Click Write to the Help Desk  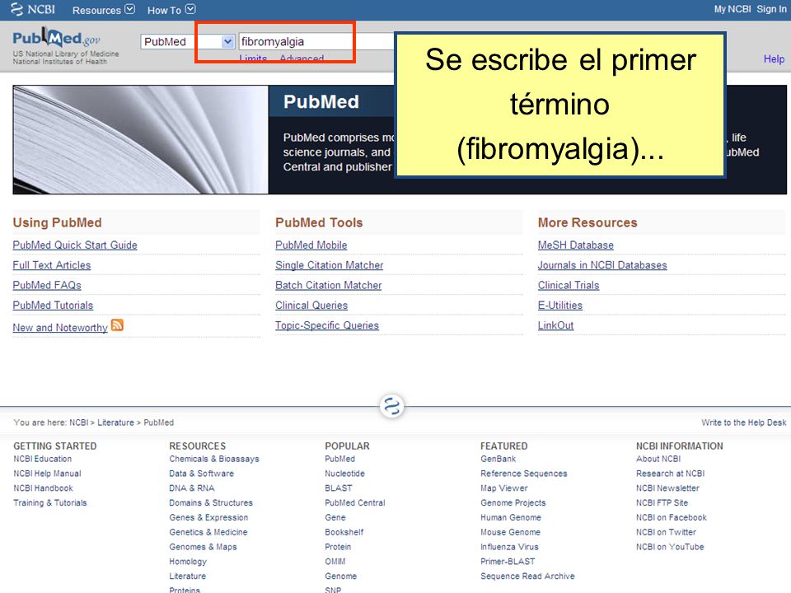click(x=743, y=423)
